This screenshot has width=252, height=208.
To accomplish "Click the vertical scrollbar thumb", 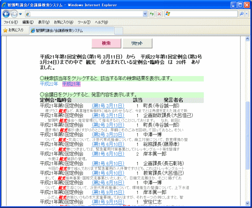I will tap(247, 135).
